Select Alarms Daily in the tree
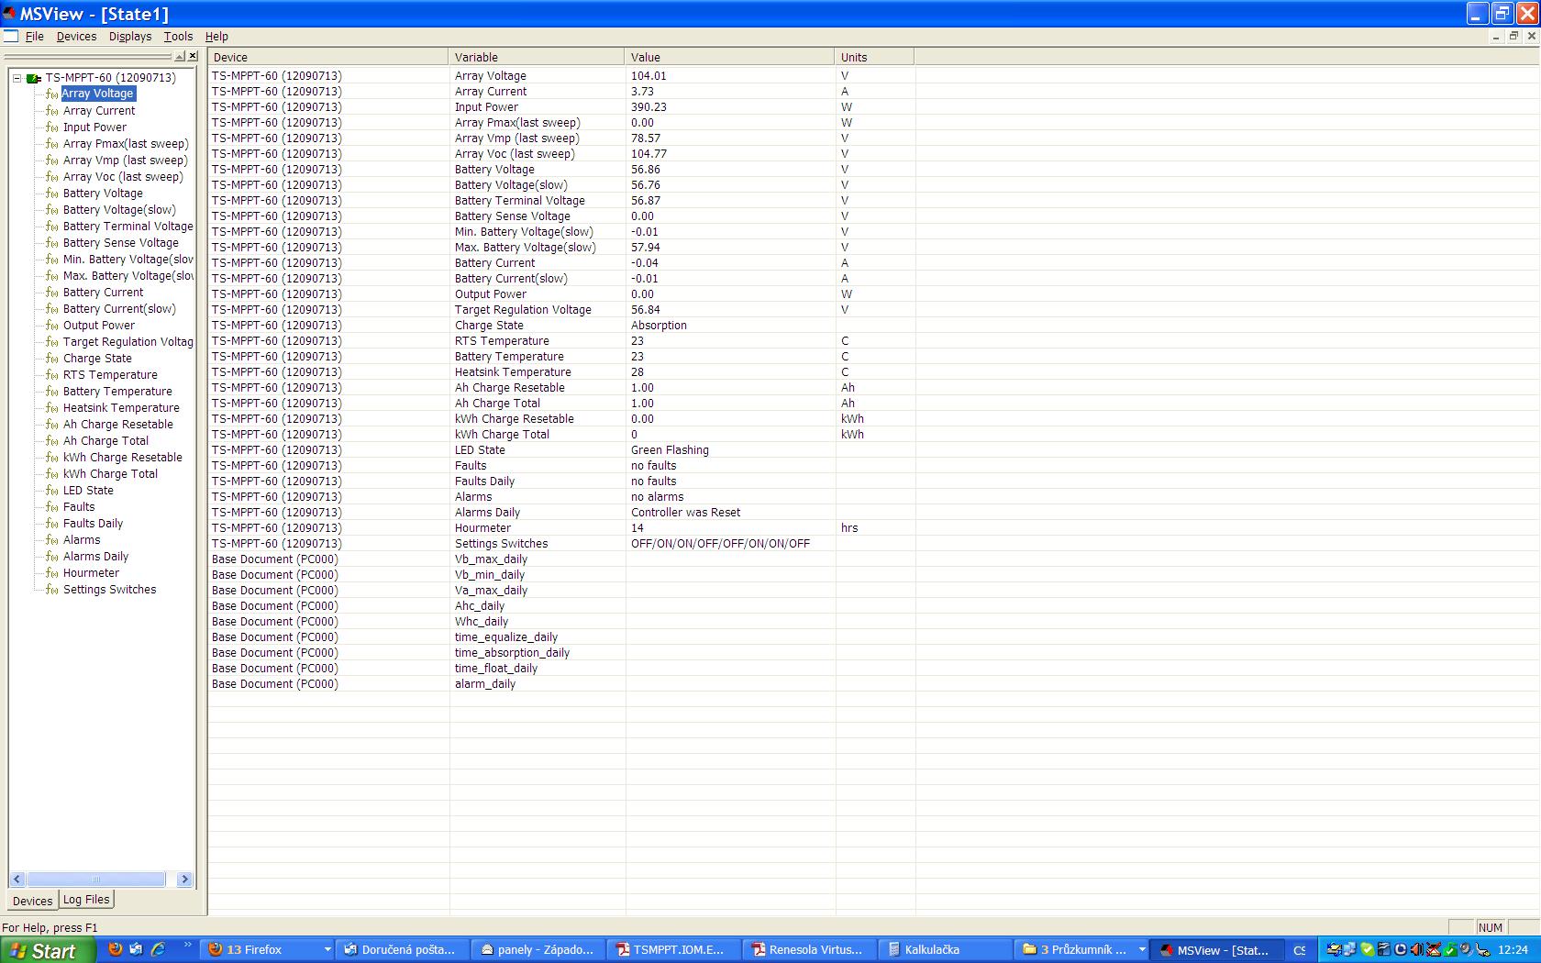Screen dimensions: 1541x963 tap(96, 557)
